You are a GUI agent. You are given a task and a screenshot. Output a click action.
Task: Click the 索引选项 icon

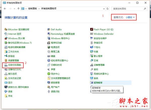coord(6,74)
